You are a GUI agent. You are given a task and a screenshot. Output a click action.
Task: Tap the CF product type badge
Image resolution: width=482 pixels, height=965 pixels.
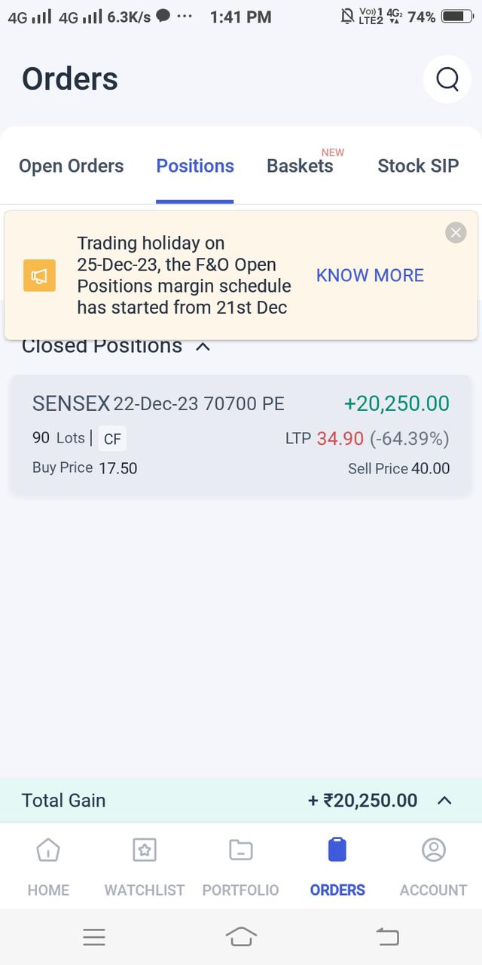(x=112, y=439)
